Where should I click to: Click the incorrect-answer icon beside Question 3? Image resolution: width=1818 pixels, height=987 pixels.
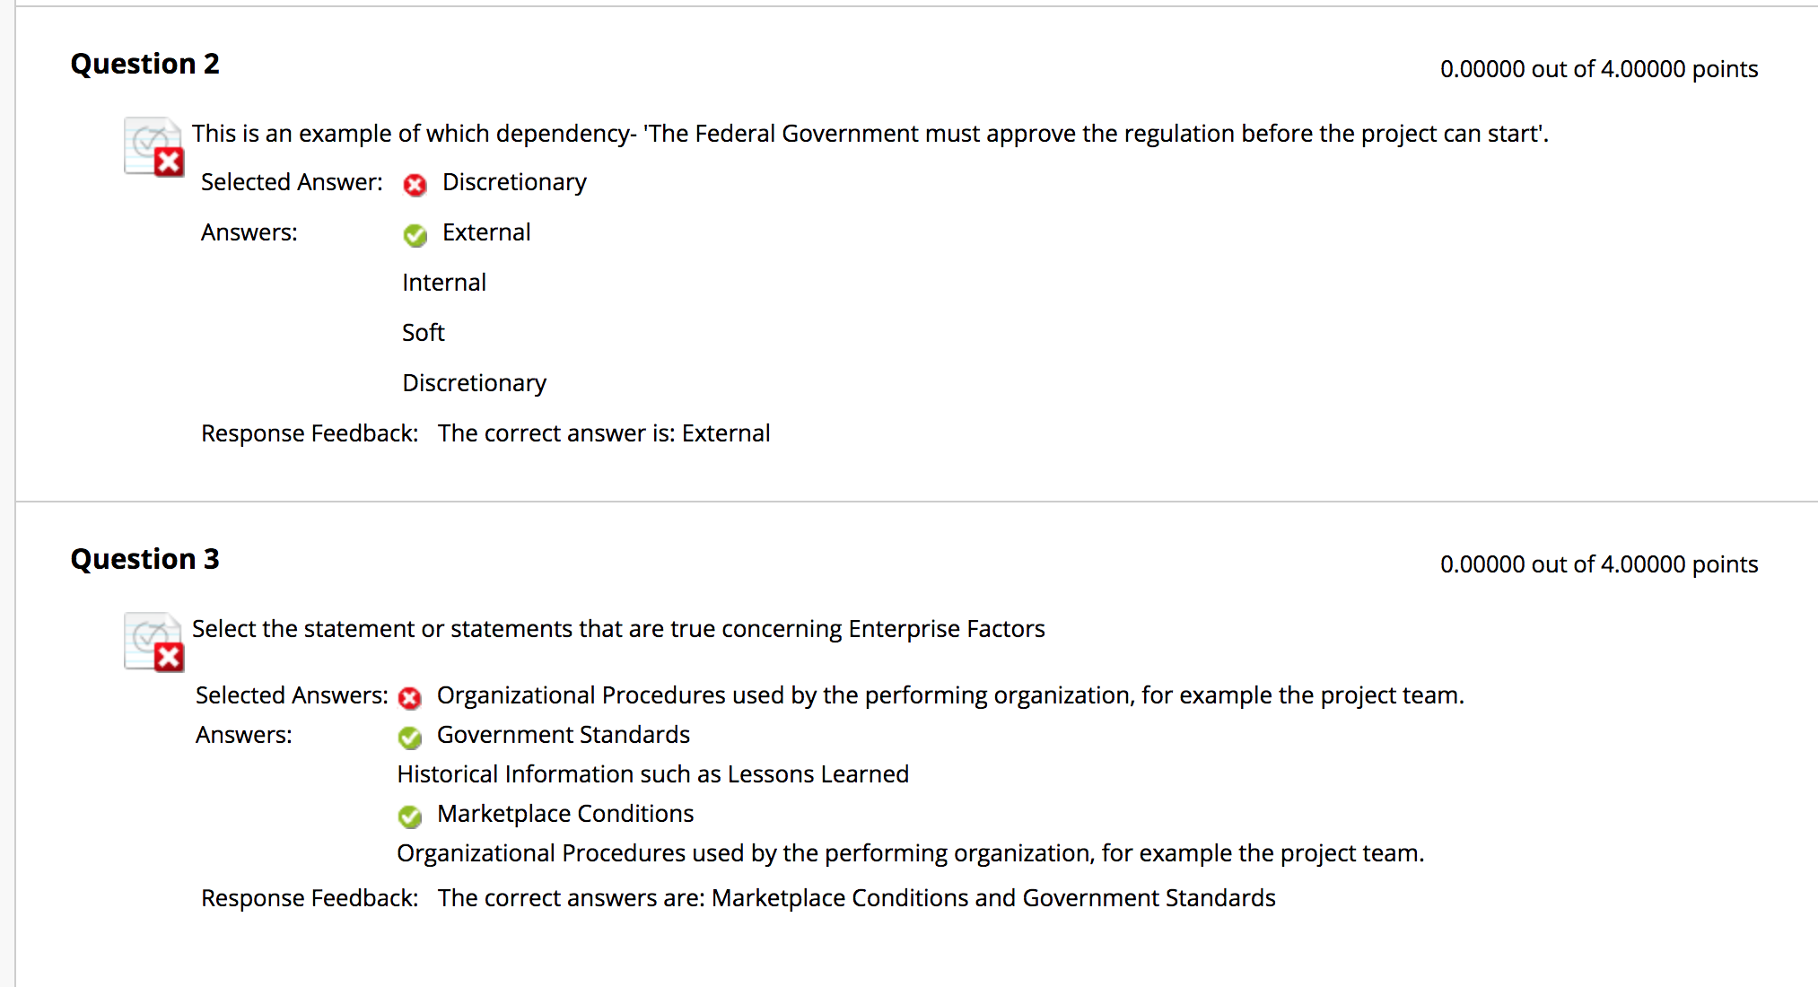[x=154, y=642]
